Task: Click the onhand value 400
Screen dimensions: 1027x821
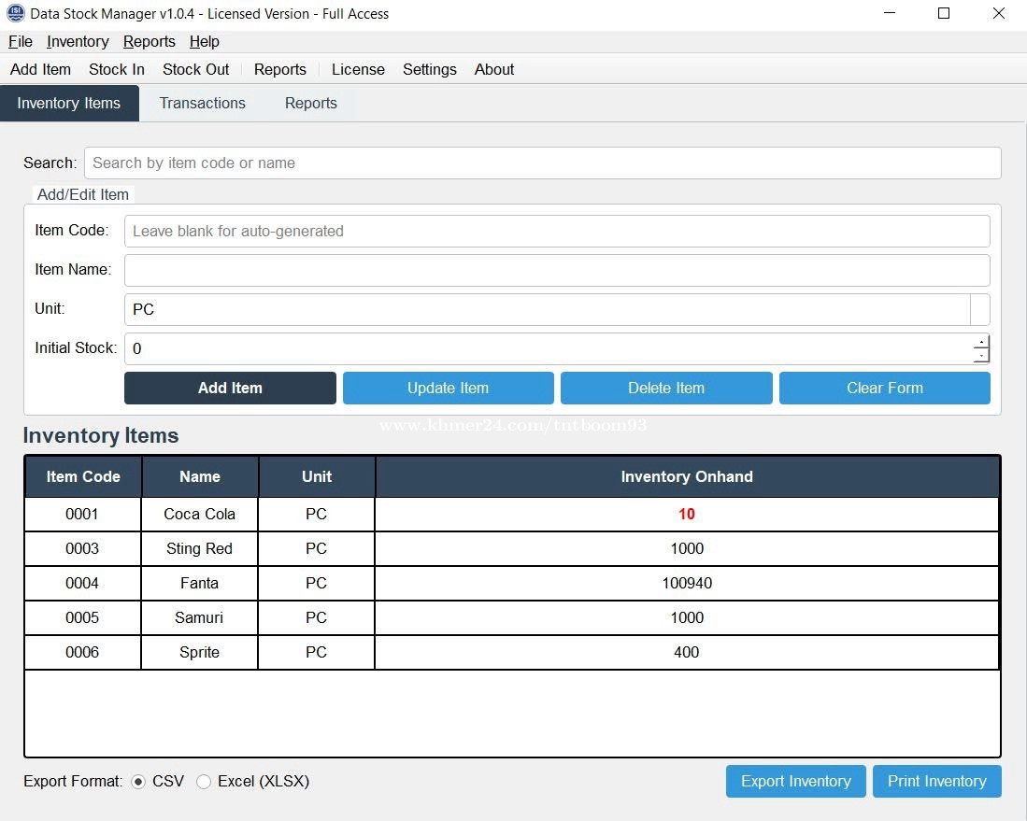Action: pos(687,653)
